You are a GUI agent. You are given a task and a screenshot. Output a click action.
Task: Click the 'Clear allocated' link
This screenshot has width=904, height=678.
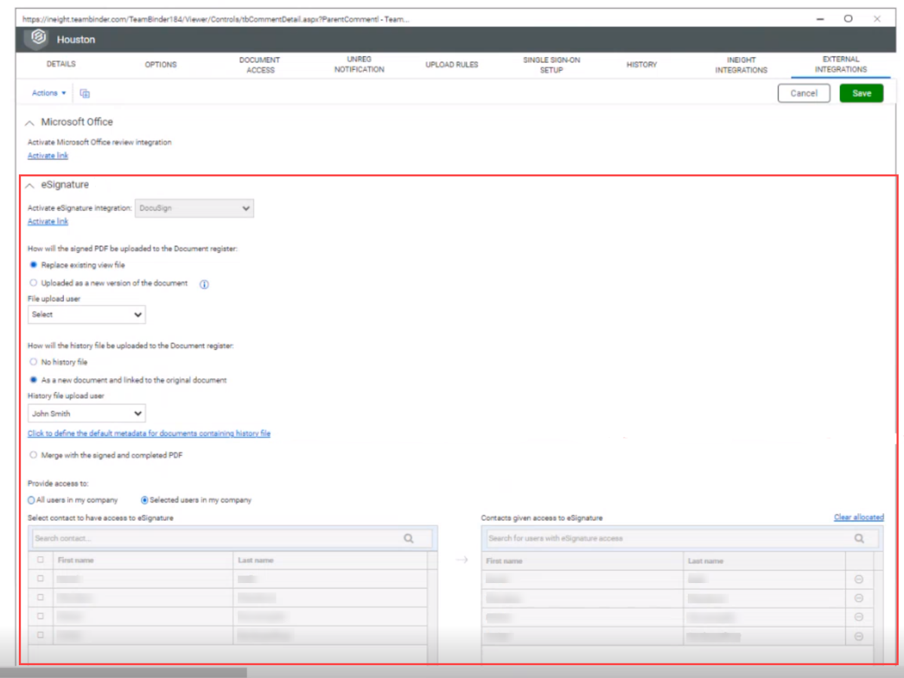[x=858, y=518]
